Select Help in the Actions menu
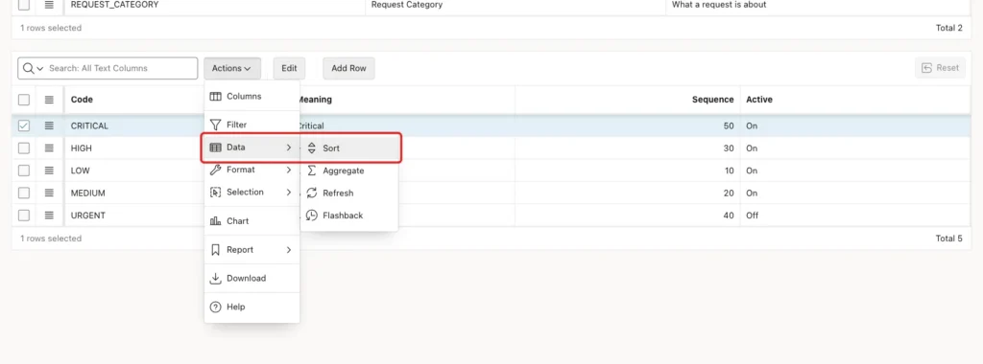This screenshot has width=983, height=364. (x=252, y=307)
